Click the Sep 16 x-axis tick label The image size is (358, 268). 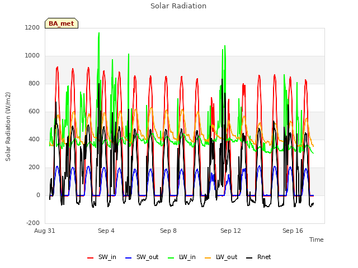[293, 231]
